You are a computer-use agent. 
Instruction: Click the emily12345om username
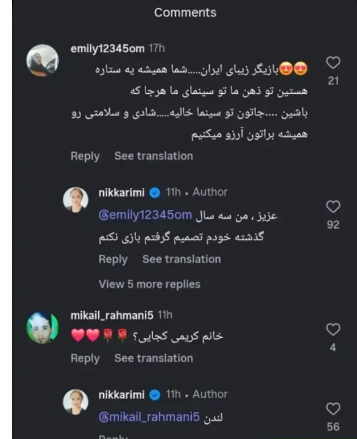107,49
